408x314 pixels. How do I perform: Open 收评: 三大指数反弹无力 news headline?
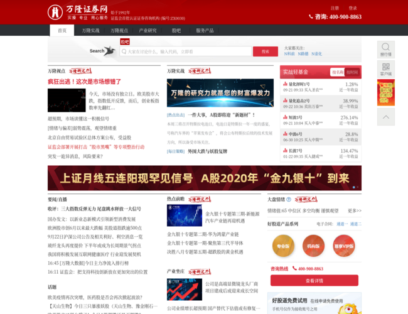tap(94, 209)
